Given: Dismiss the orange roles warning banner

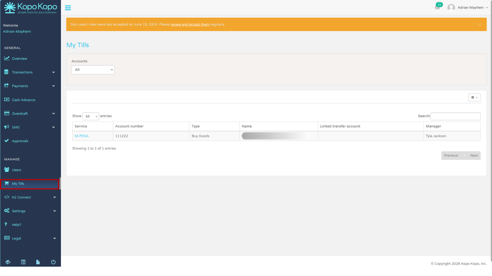Looking at the screenshot, I should pyautogui.click(x=480, y=24).
